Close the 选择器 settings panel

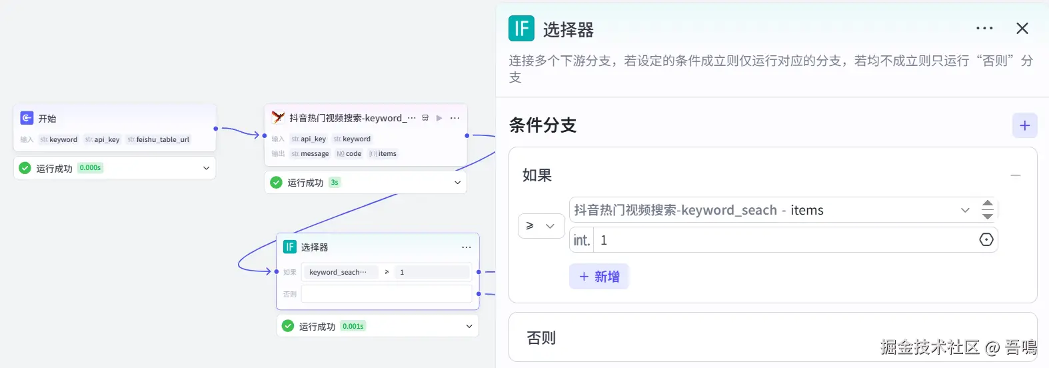pos(1022,28)
